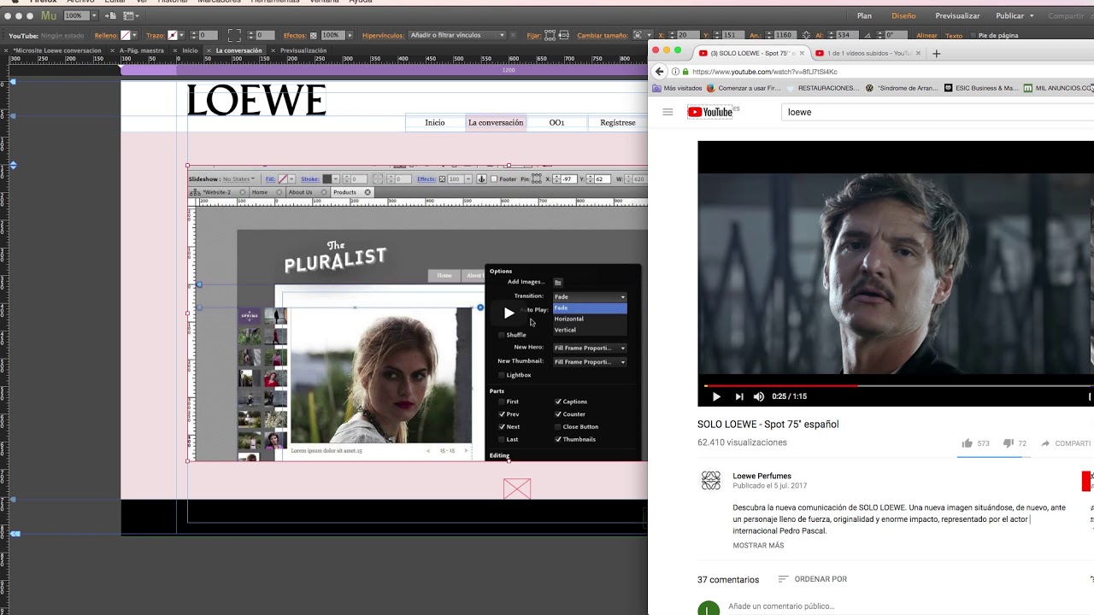Screen dimensions: 1094x615
Task: Click MOSTRAR MÁS under video description
Action: [x=758, y=546]
